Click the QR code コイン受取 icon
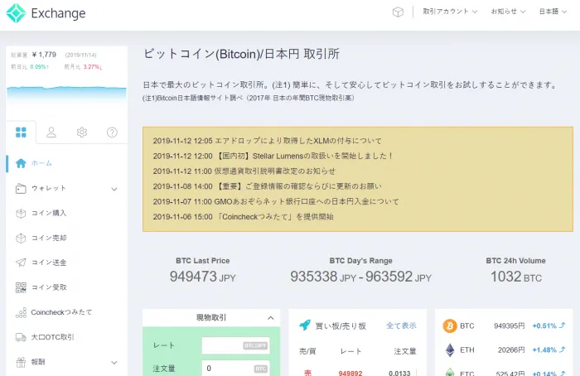 [x=21, y=287]
